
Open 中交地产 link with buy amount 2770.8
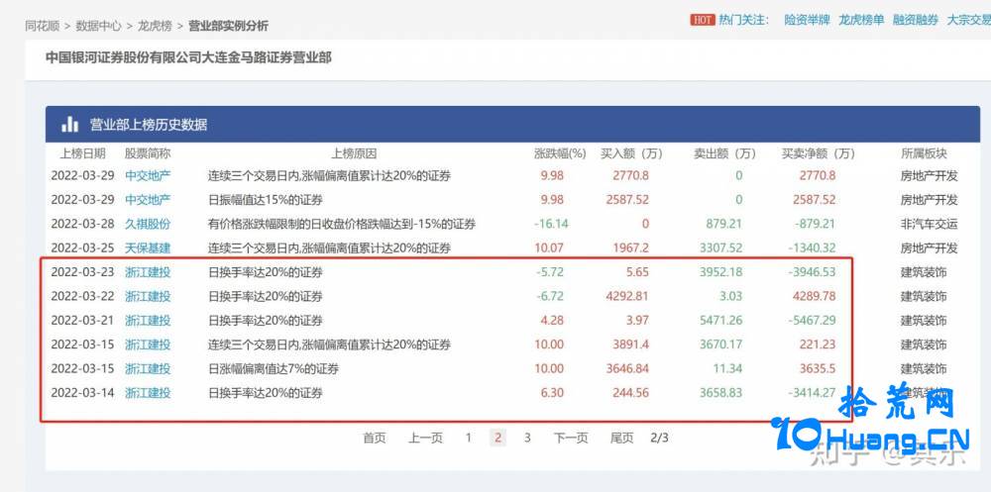[148, 175]
